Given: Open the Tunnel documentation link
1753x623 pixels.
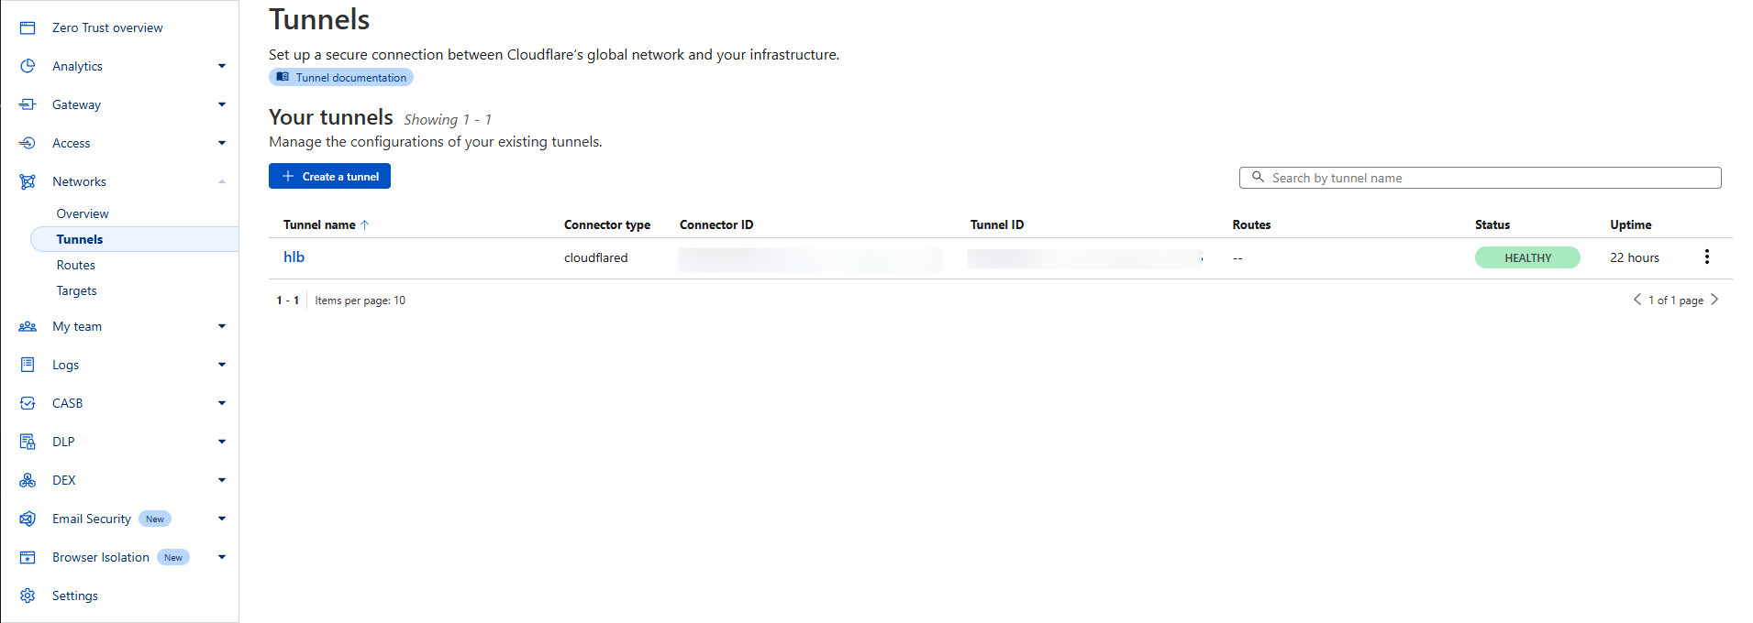Looking at the screenshot, I should pos(341,78).
